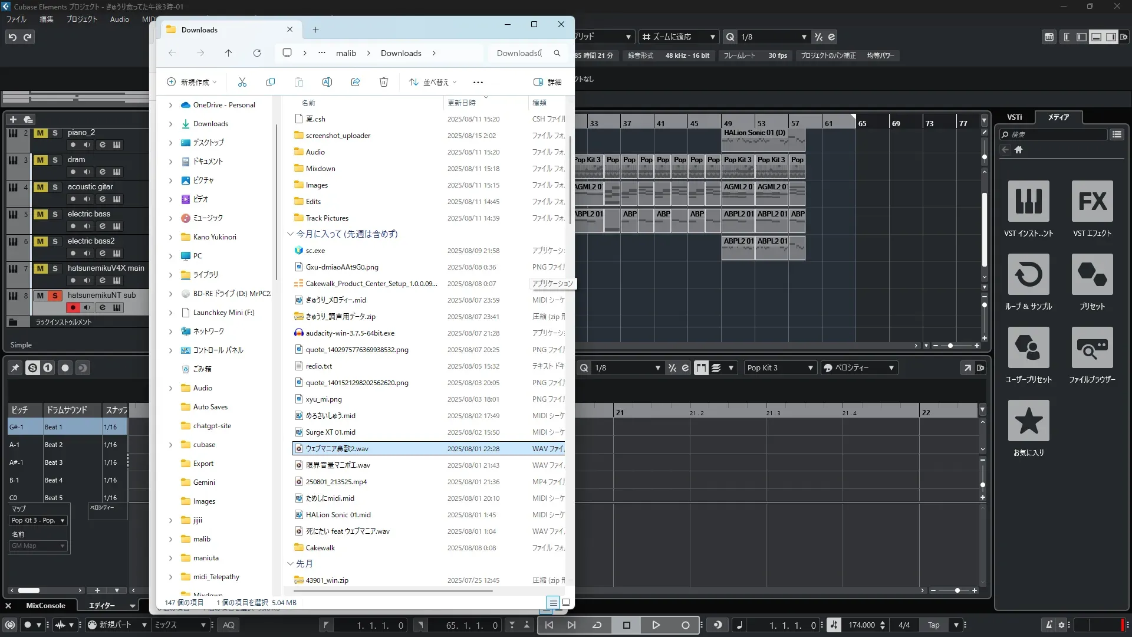Open the Audio menu in Cubase

tap(119, 19)
